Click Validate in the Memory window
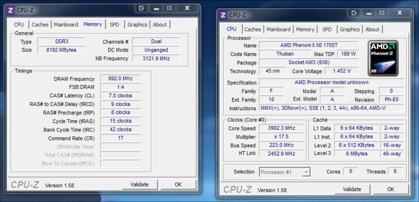The height and width of the screenshot is (202, 419). tap(140, 185)
